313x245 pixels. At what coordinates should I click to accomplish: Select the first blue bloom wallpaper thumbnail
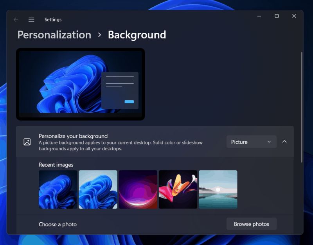pyautogui.click(x=58, y=189)
